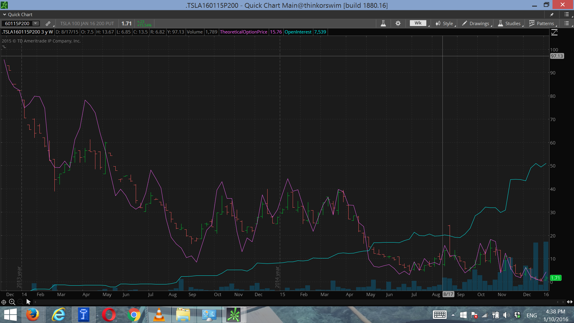Click the network signal tray icon
Screen dimensions: 574x323
(485, 315)
